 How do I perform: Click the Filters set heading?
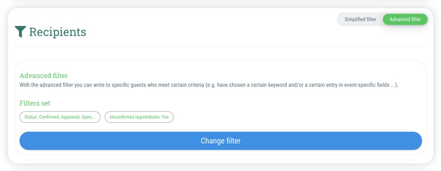click(35, 103)
